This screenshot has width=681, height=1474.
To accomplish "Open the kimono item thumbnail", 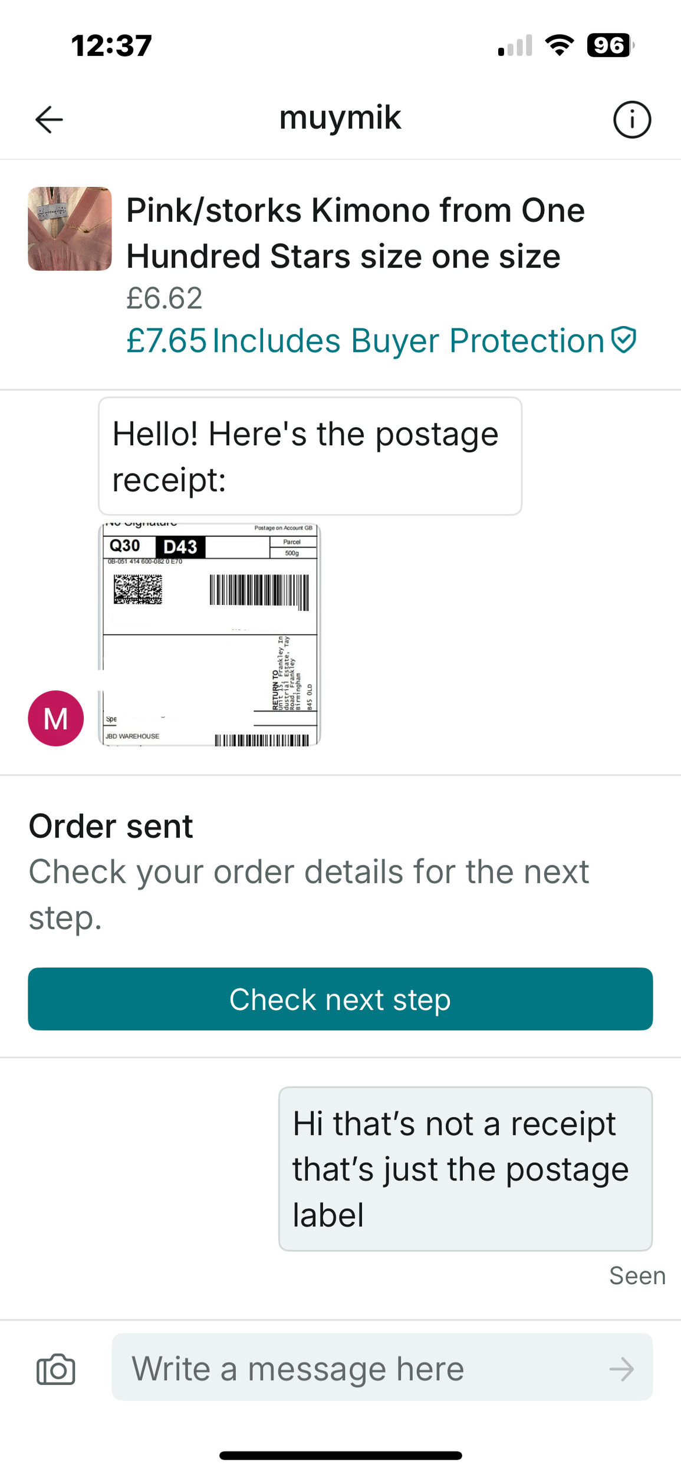I will point(70,229).
